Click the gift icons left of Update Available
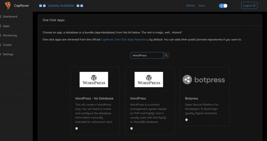The width and height of the screenshot is (267, 141). coord(43,6)
